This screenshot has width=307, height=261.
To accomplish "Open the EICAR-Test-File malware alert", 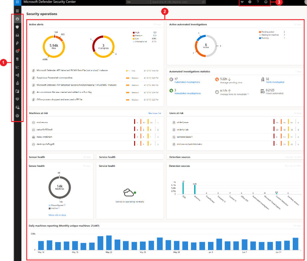I will (x=72, y=70).
